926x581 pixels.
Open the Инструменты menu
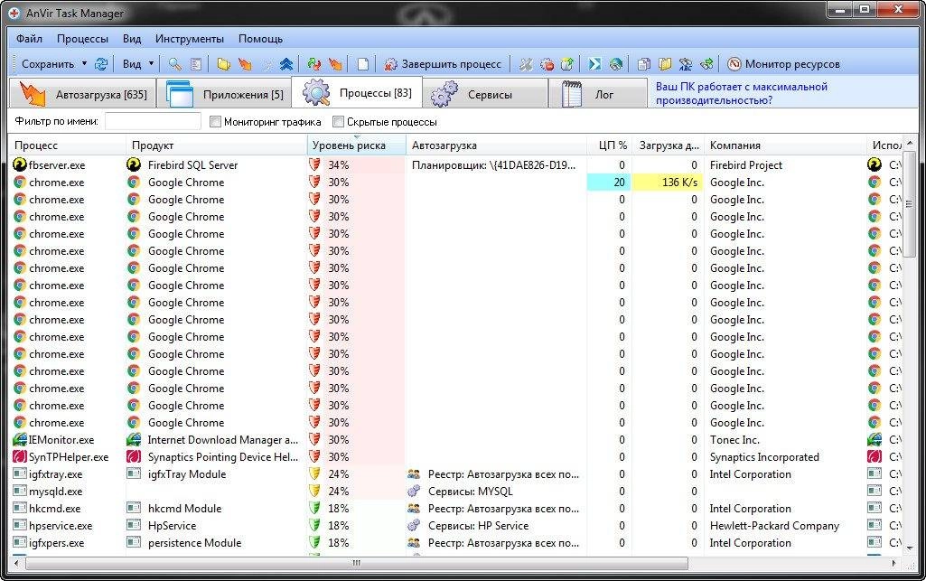coord(190,38)
